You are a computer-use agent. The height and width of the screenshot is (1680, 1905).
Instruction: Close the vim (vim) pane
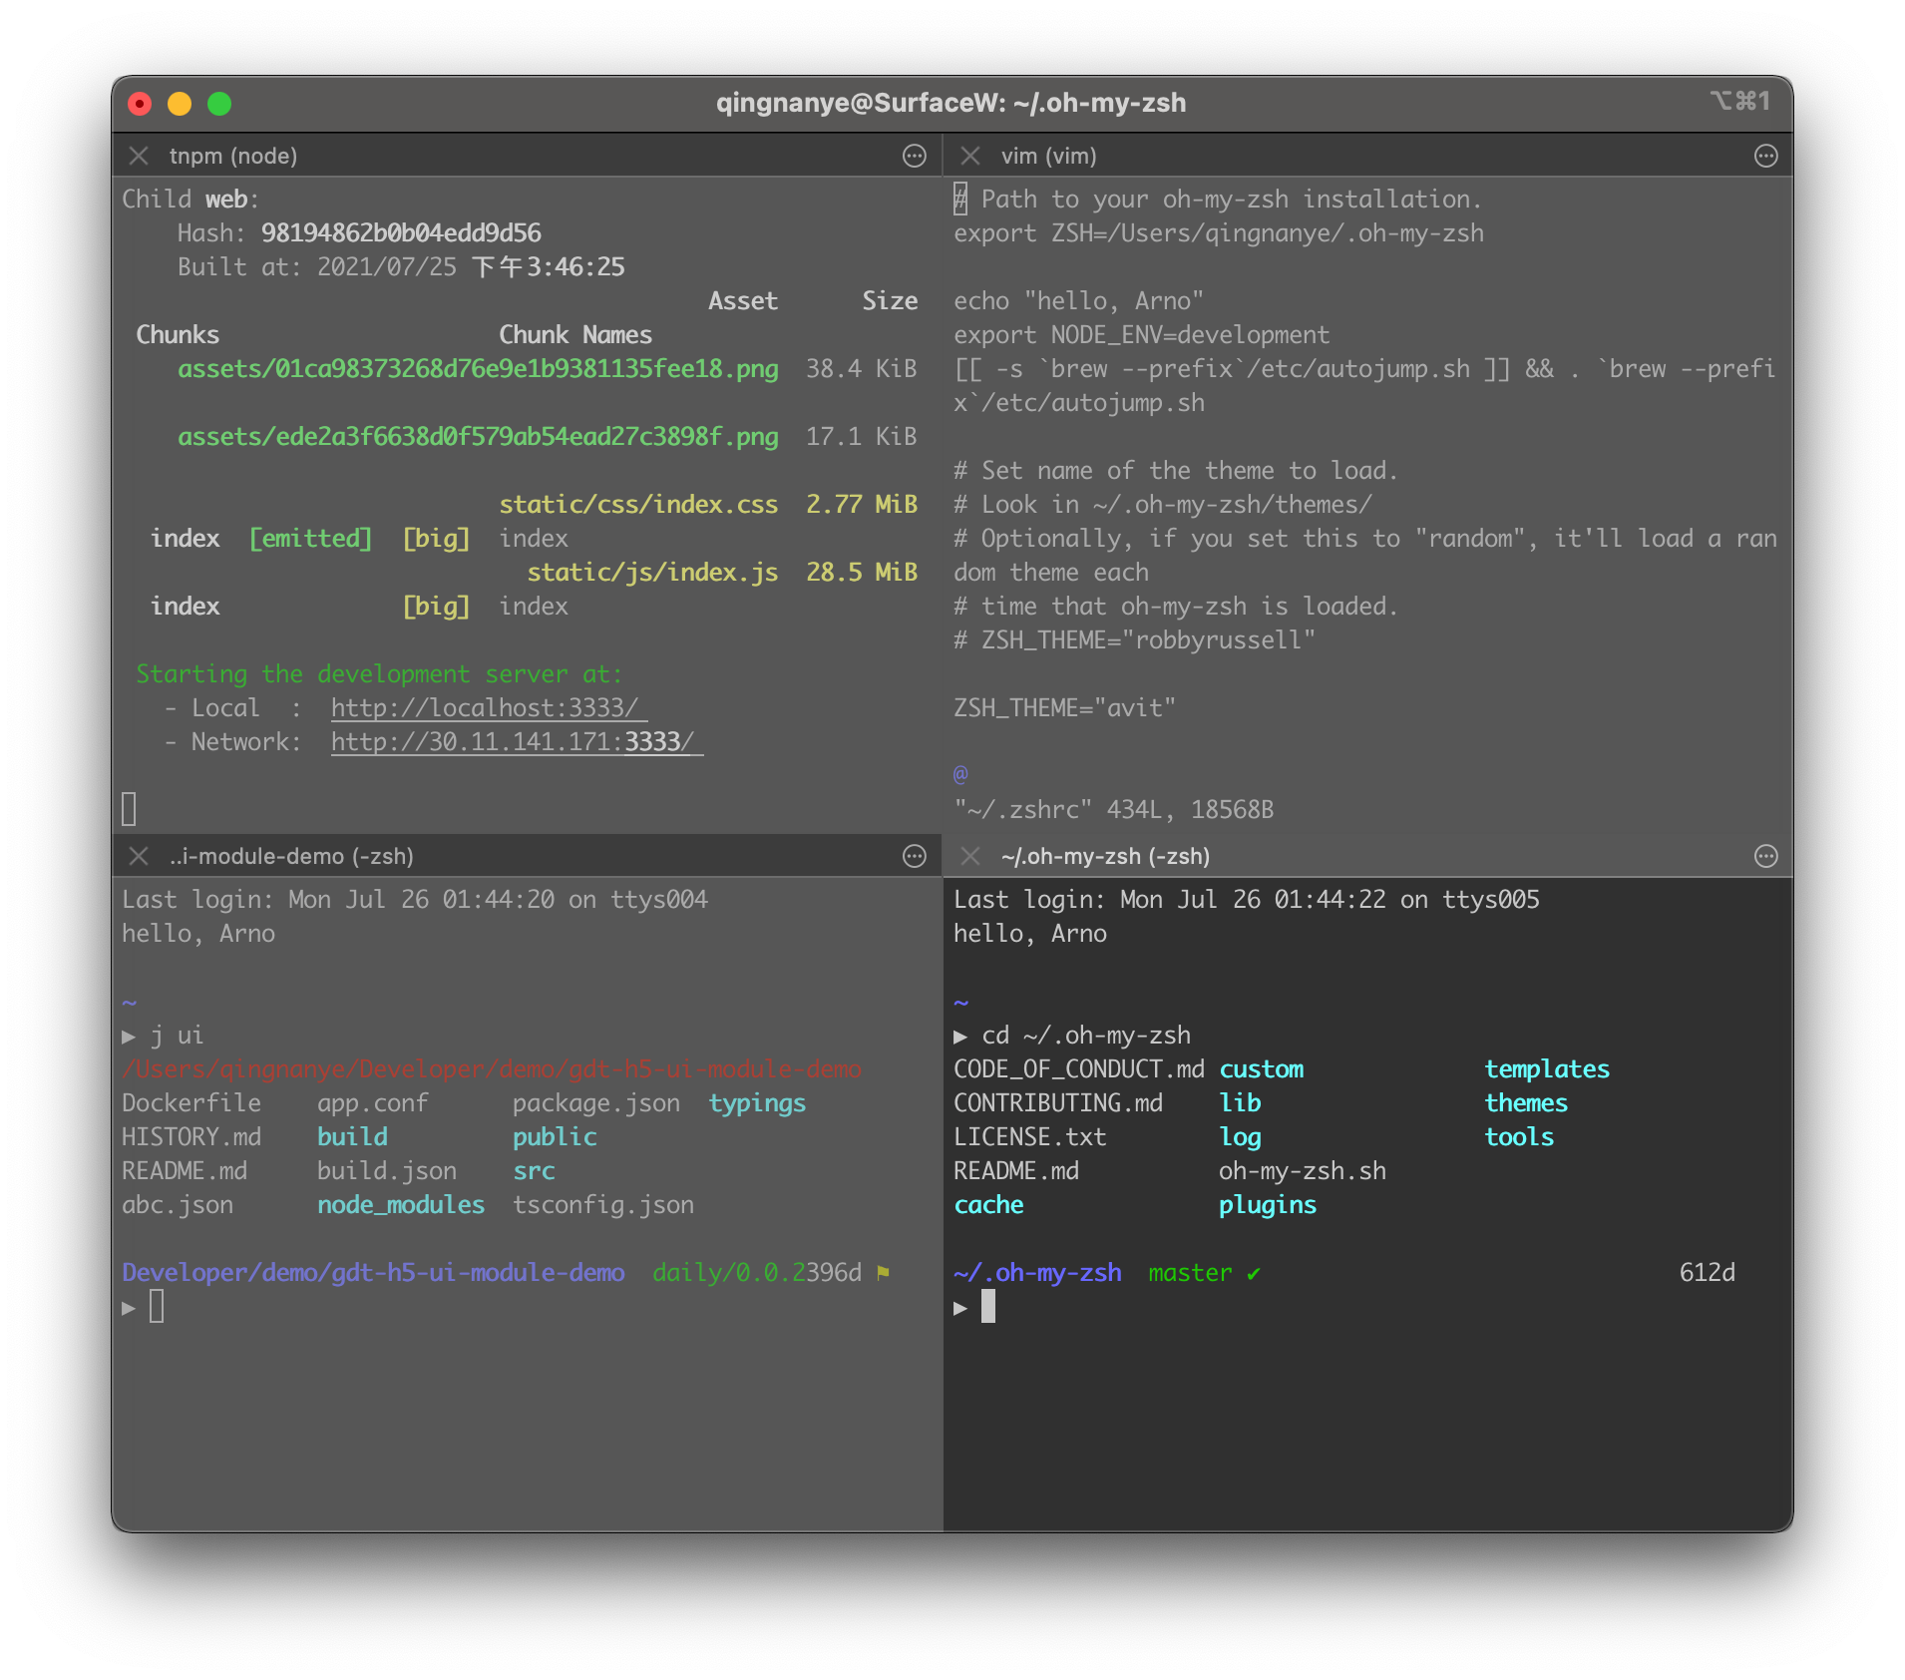970,156
